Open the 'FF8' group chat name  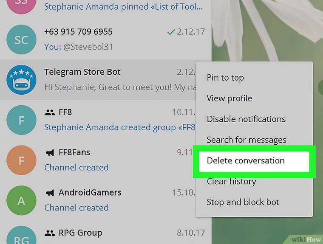(x=65, y=112)
